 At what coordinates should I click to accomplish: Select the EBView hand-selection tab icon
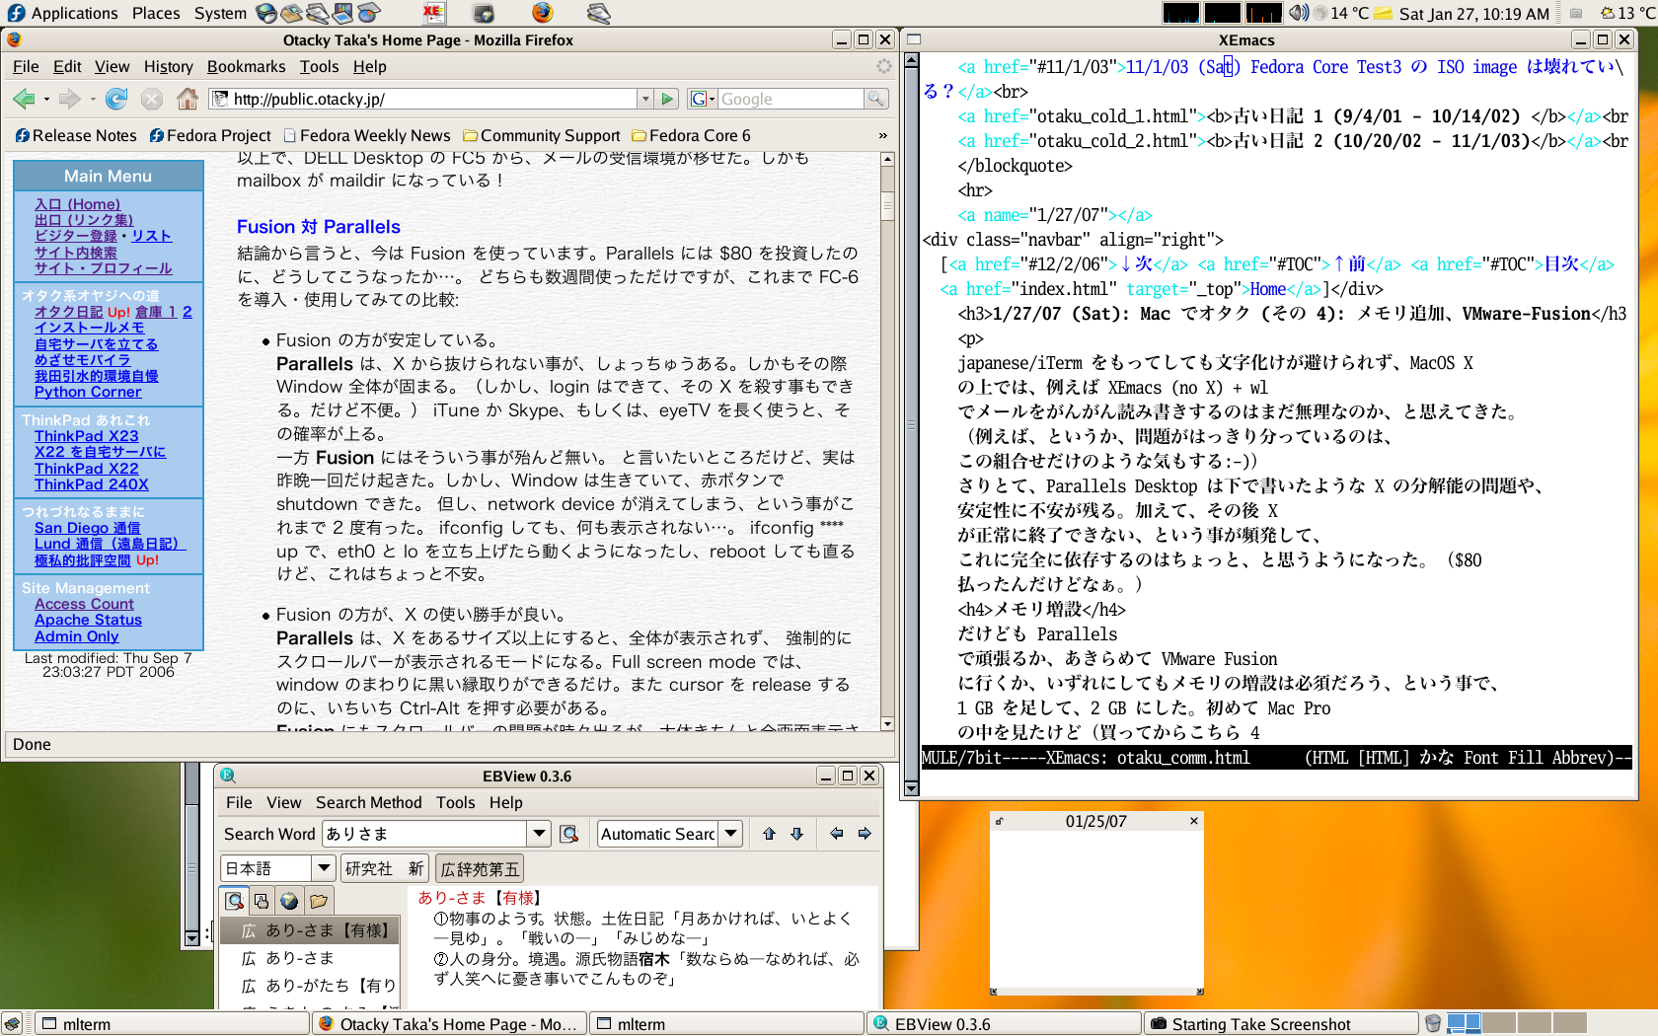tap(262, 900)
